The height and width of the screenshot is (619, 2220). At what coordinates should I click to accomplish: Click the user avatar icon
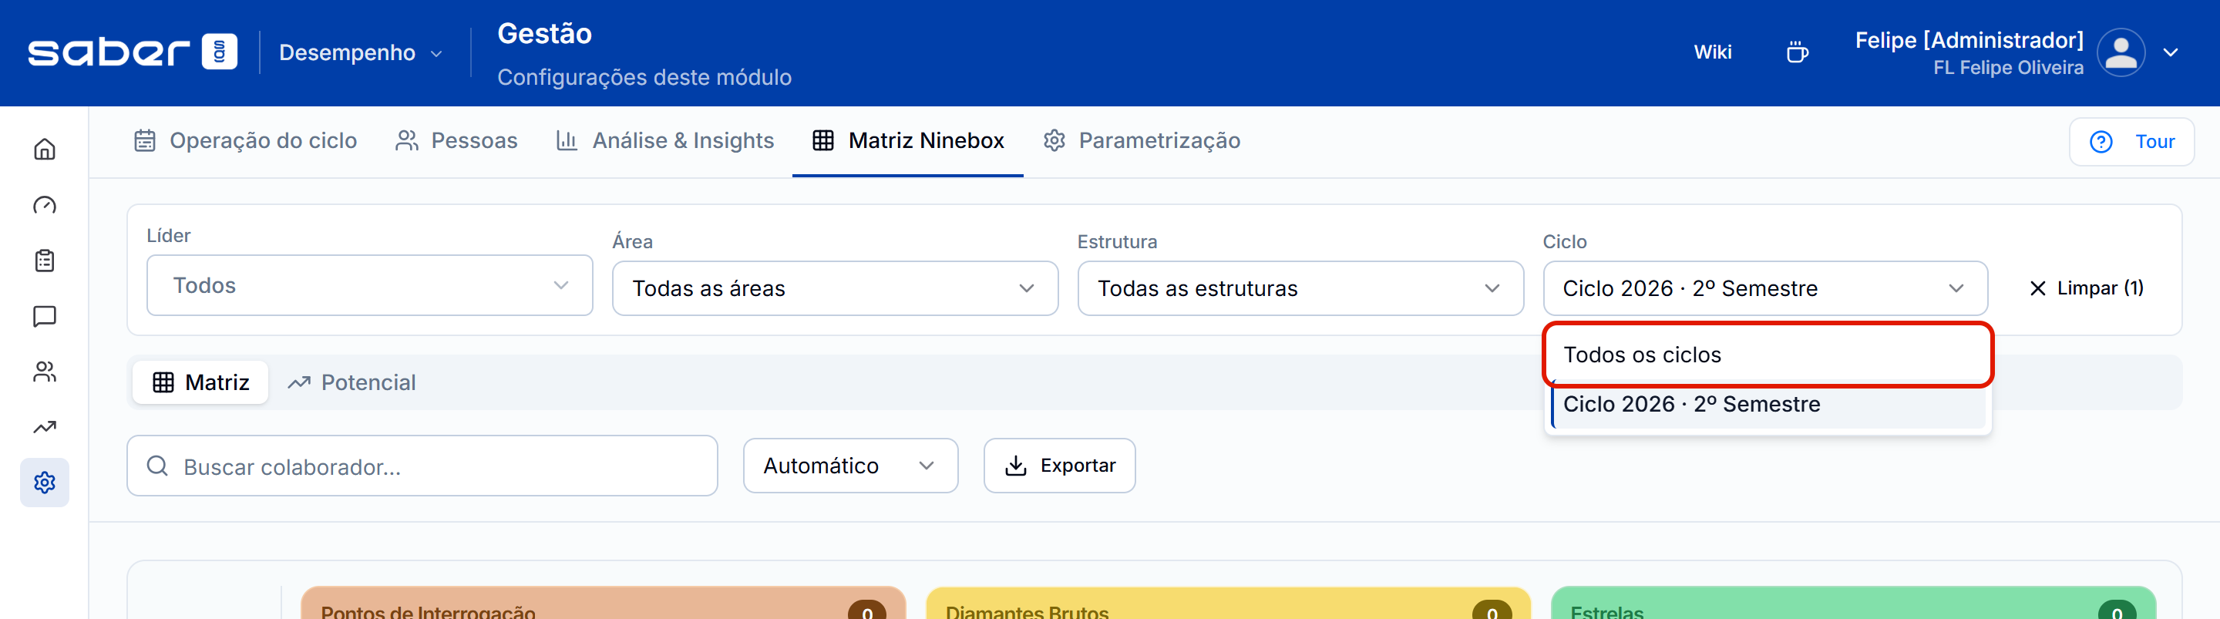point(2121,52)
